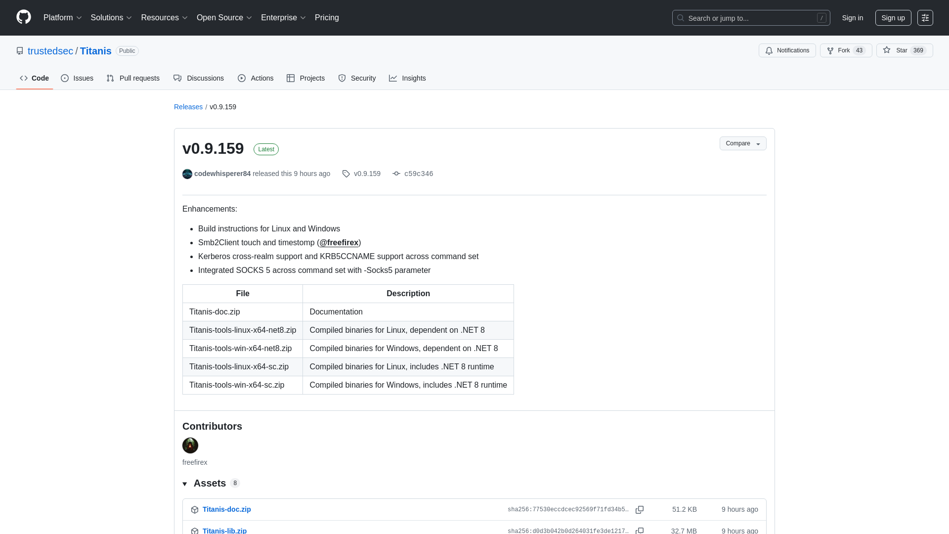This screenshot has height=534, width=949.
Task: Click the Notifications bell icon
Action: (x=769, y=50)
